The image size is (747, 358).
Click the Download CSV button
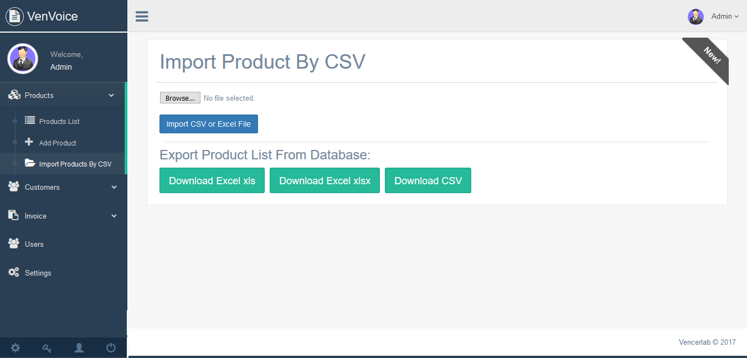pyautogui.click(x=428, y=181)
